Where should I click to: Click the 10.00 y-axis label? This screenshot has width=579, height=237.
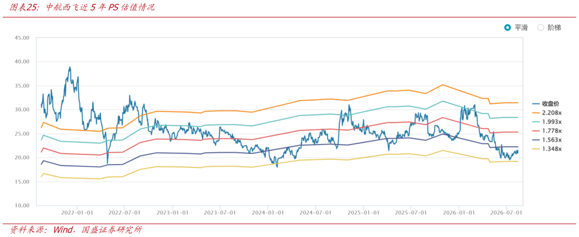pyautogui.click(x=22, y=205)
